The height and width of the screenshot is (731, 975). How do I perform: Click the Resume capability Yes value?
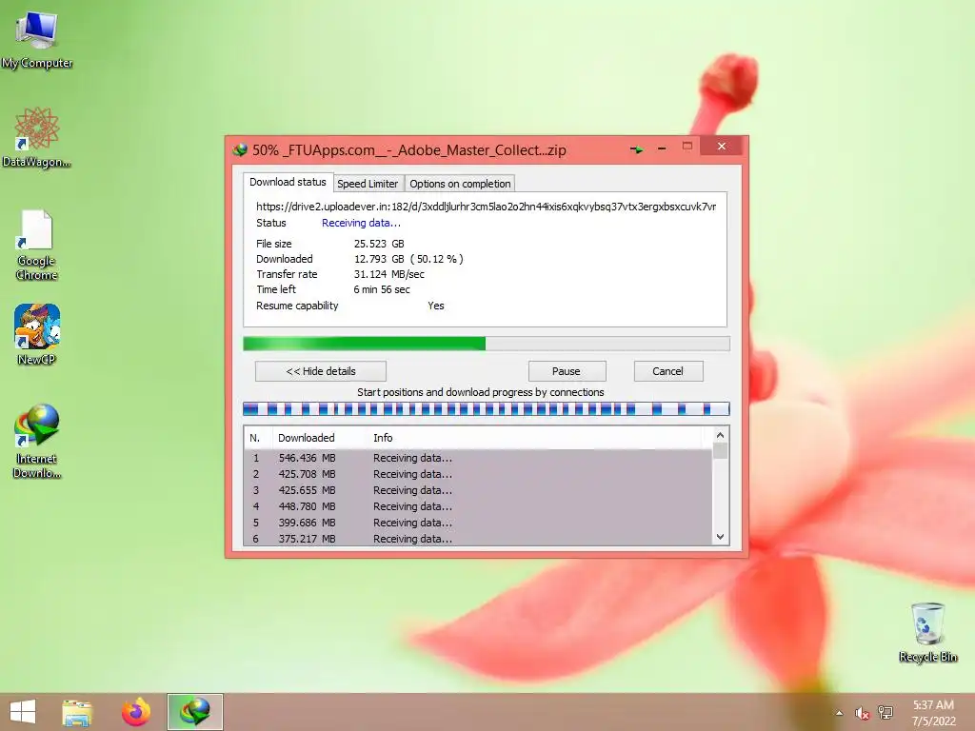436,306
